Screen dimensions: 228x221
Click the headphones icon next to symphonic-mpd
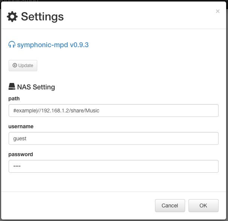[12, 45]
